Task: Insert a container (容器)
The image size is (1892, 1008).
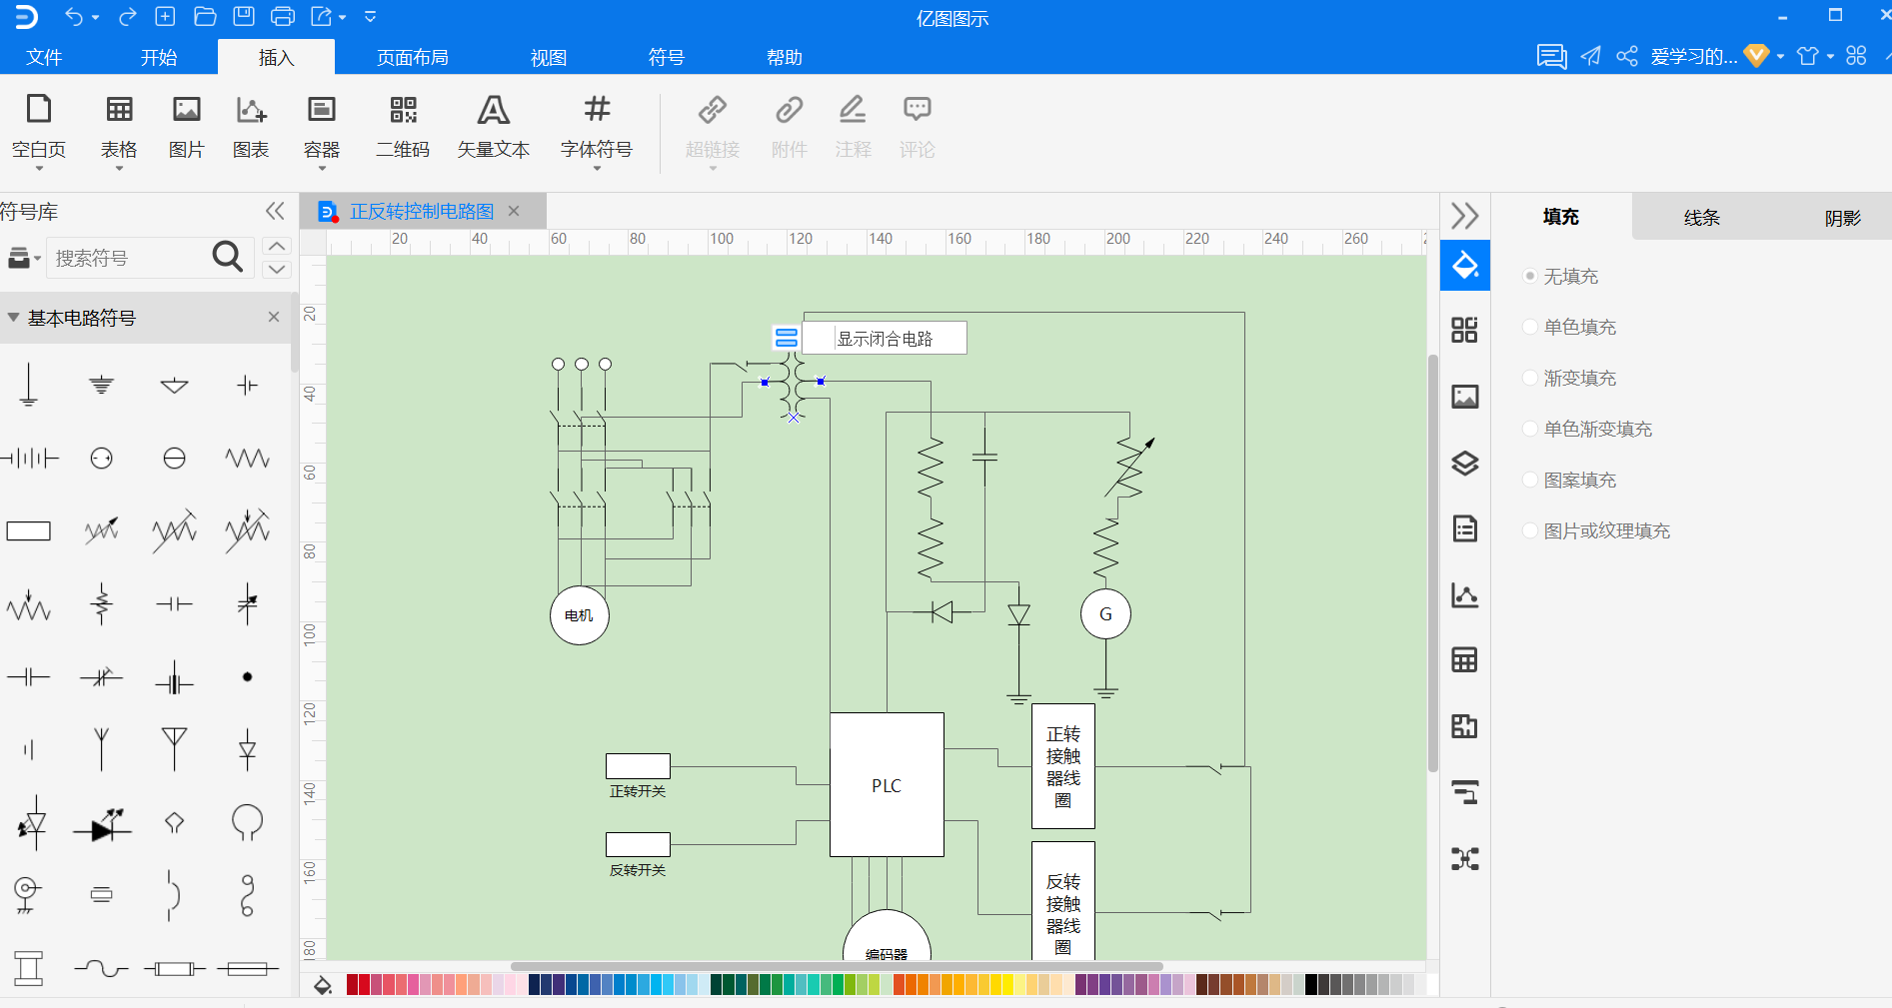Action: pos(322,127)
